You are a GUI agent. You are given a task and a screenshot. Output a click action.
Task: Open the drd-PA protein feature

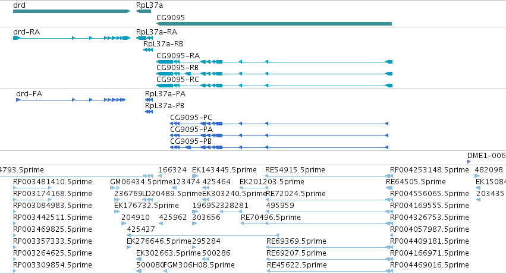click(x=29, y=94)
